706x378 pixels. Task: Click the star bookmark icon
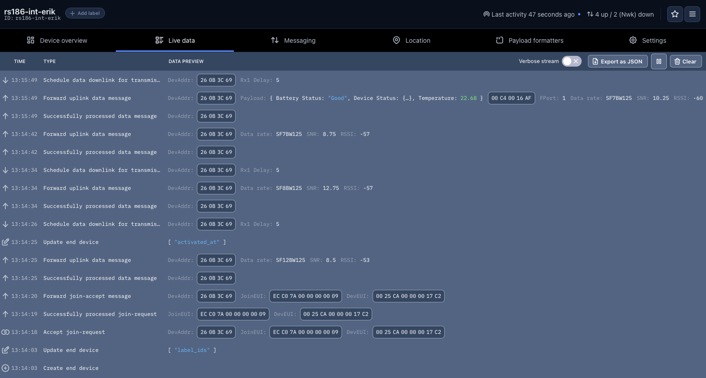[674, 14]
